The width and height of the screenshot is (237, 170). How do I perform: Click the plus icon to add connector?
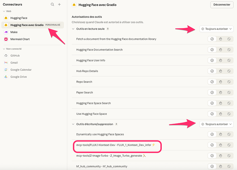pyautogui.click(x=59, y=4)
